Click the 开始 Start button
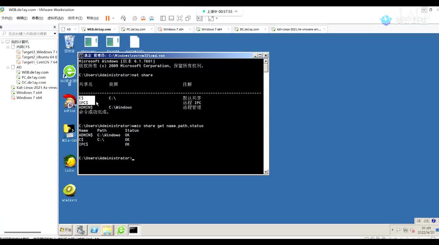 click(66, 230)
